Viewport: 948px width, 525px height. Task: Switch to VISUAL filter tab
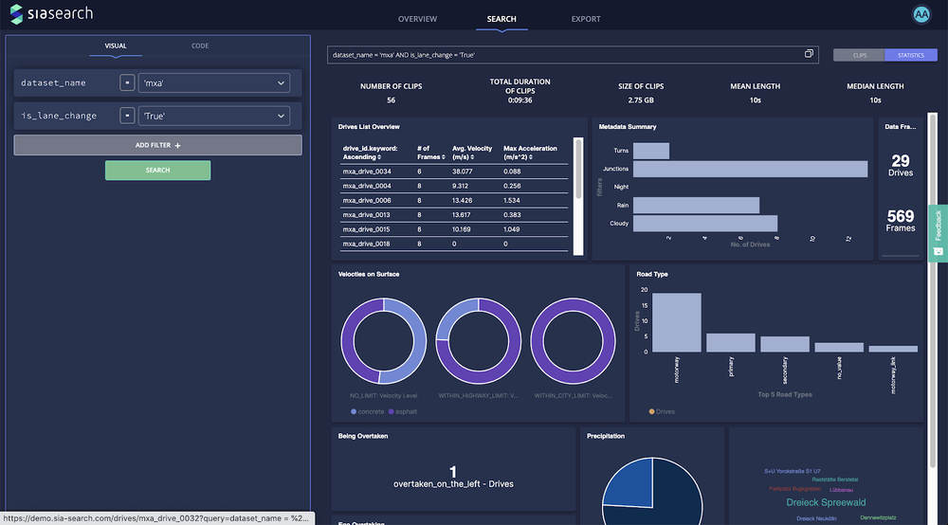[116, 45]
